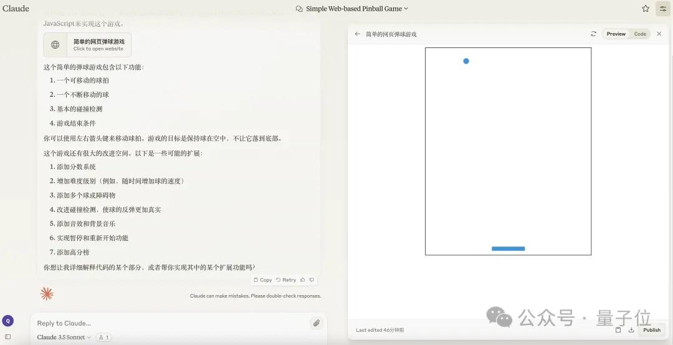Toggle the sidebar panel icon

[7, 337]
